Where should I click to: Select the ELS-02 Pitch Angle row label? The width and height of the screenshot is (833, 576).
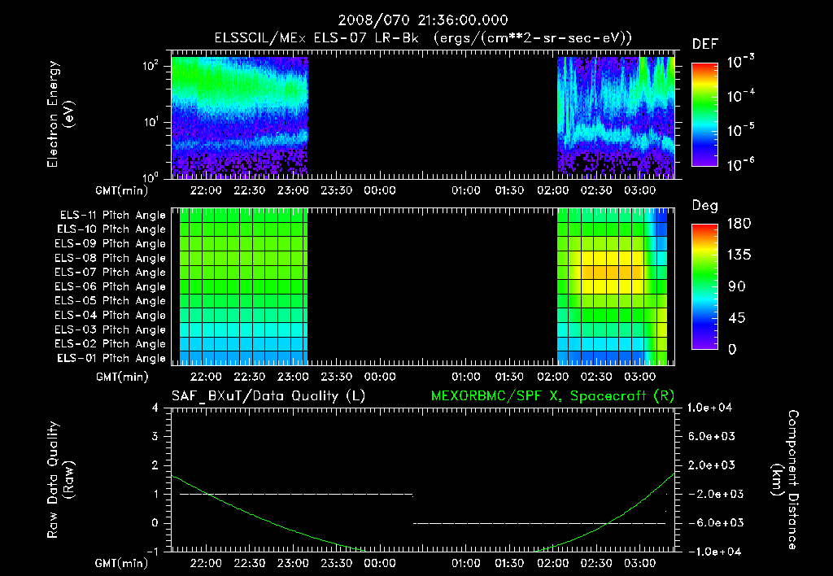coord(111,344)
